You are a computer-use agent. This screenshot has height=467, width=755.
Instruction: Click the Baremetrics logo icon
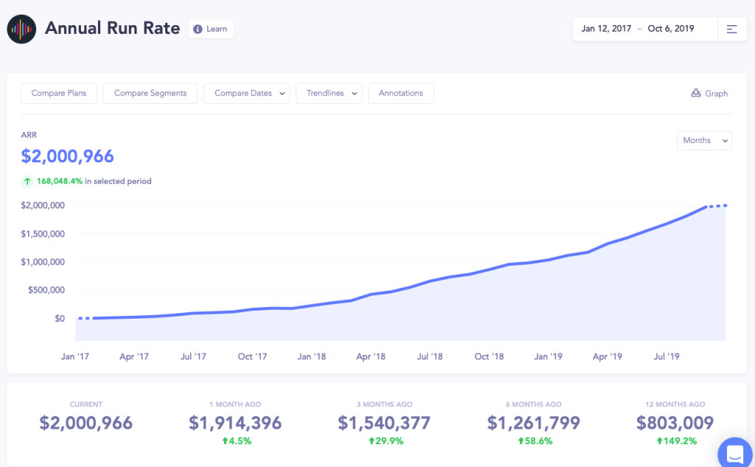tap(21, 29)
